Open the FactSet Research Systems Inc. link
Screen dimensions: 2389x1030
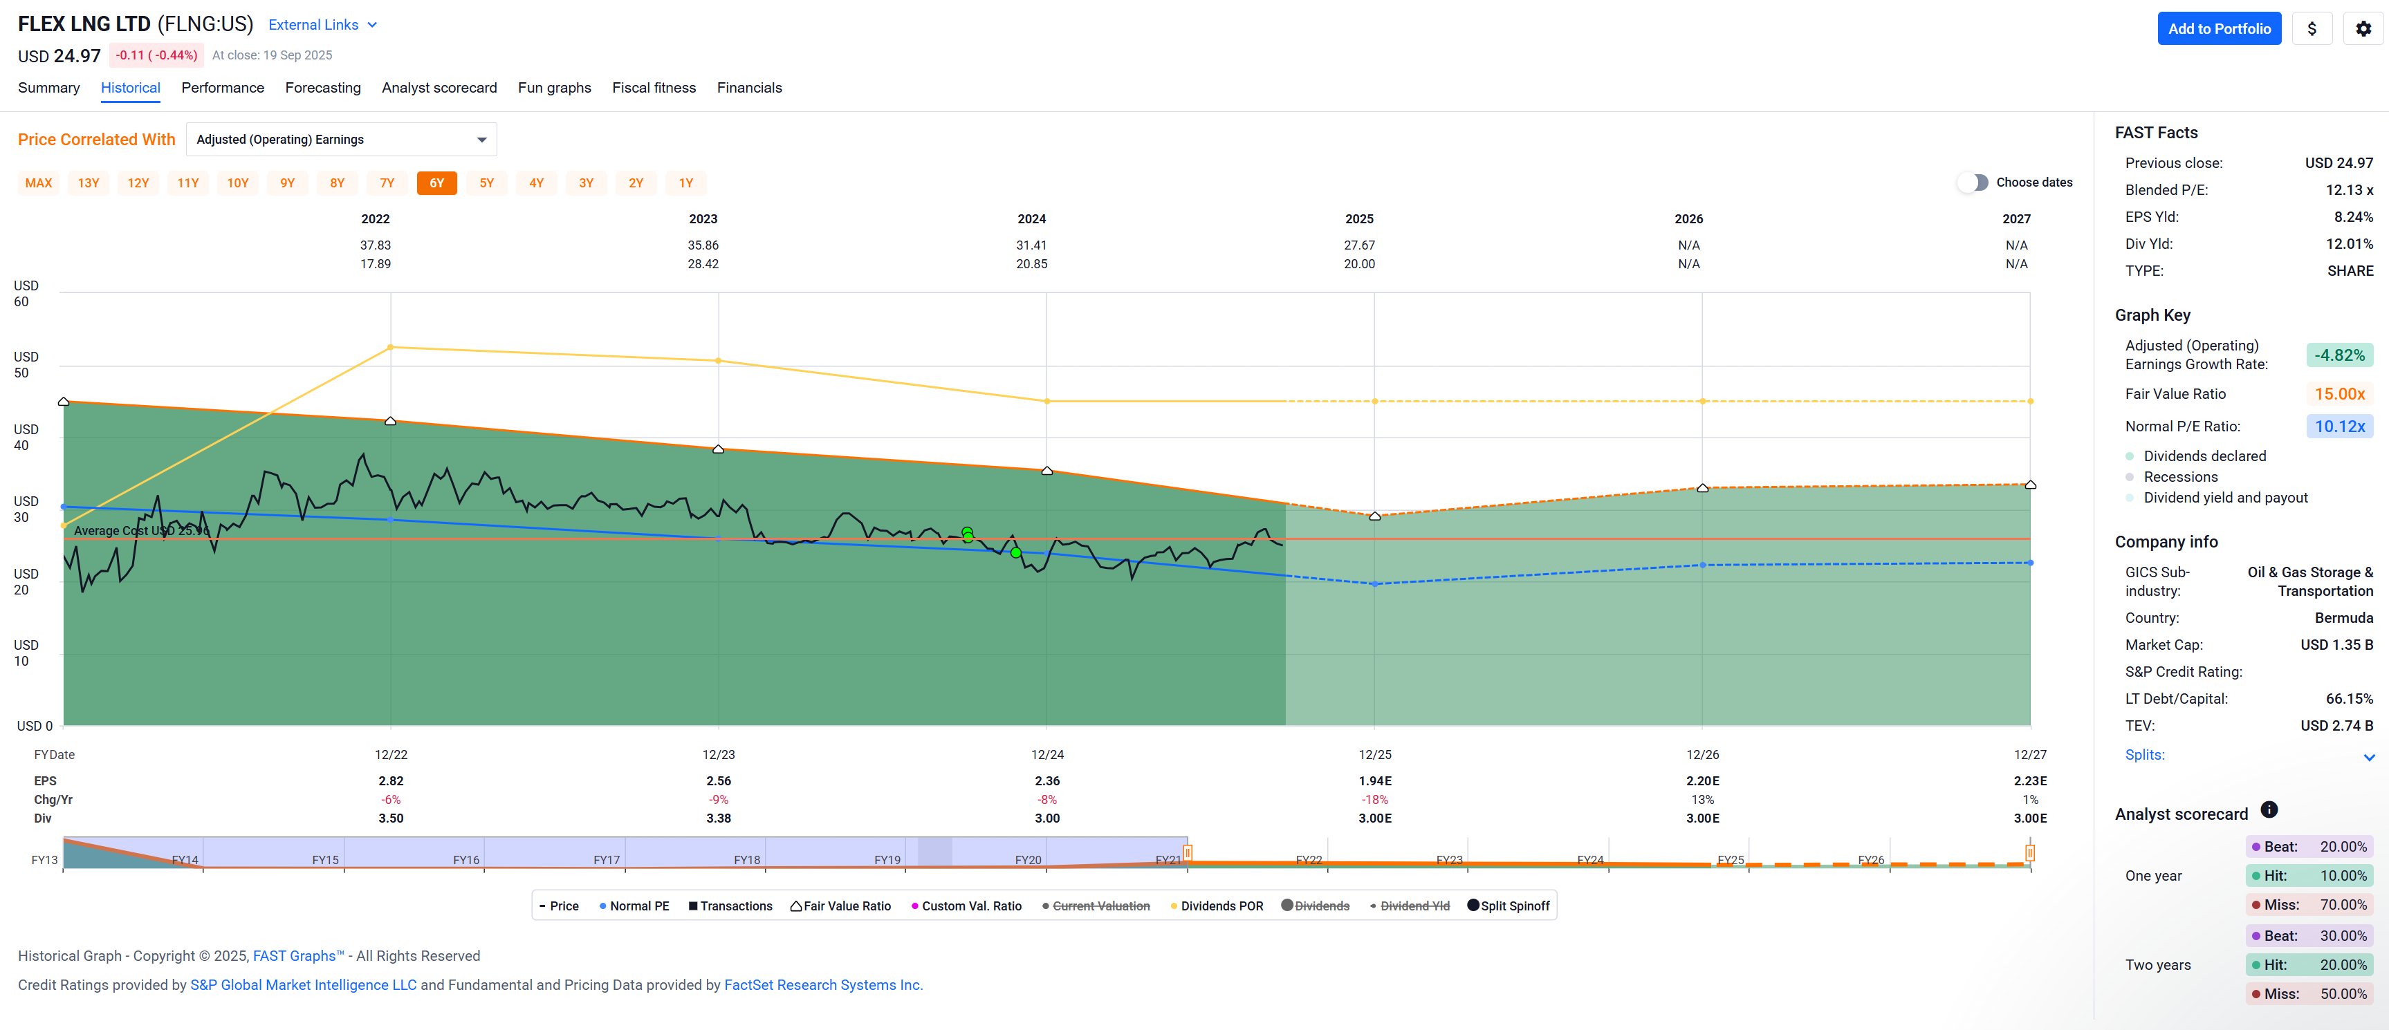tap(822, 984)
